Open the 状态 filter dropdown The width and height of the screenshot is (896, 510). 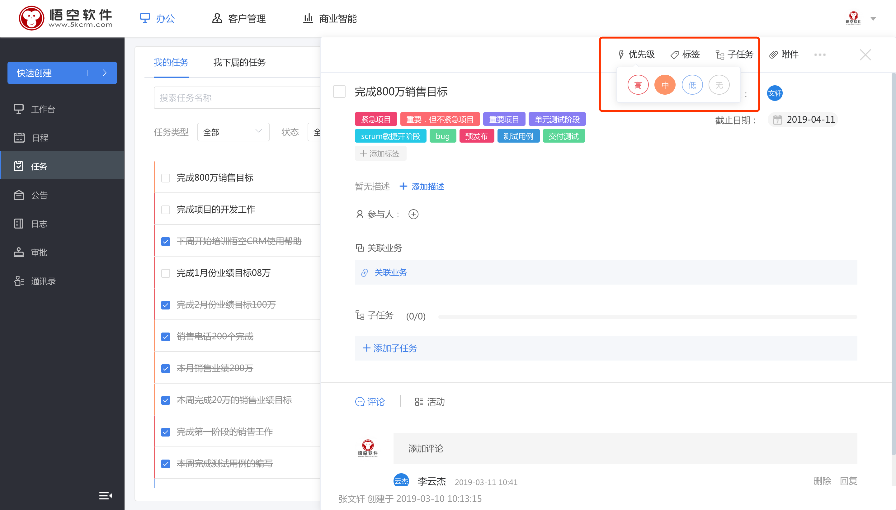(x=314, y=132)
